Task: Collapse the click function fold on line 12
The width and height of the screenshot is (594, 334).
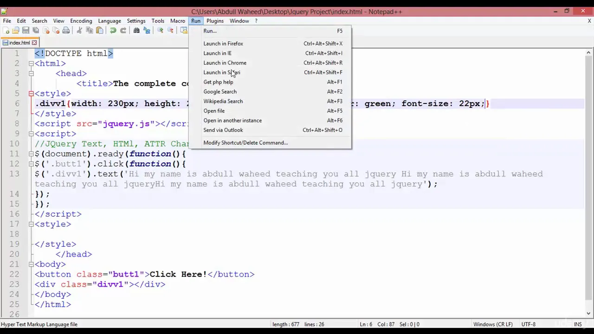Action: pyautogui.click(x=31, y=164)
